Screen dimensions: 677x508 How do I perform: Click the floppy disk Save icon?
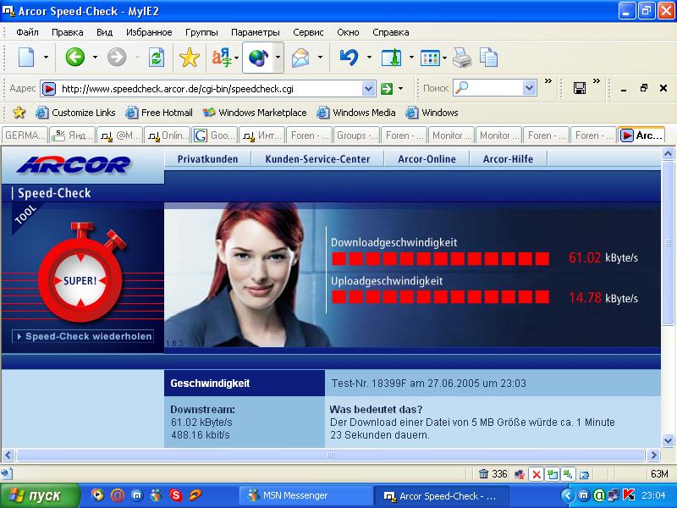coord(580,88)
